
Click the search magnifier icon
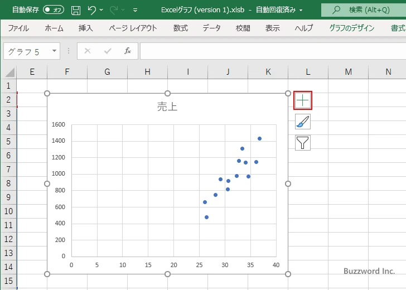coord(336,10)
